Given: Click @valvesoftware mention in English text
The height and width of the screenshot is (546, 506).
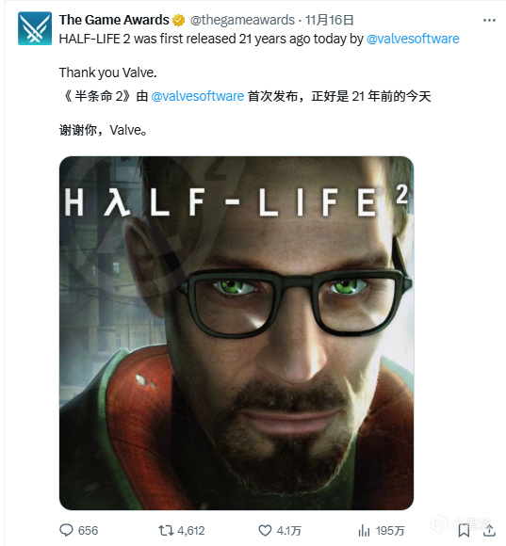Looking at the screenshot, I should click(x=413, y=39).
